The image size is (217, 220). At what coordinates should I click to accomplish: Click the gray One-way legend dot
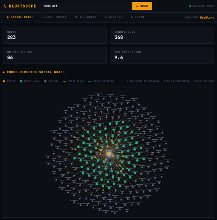(x=46, y=81)
